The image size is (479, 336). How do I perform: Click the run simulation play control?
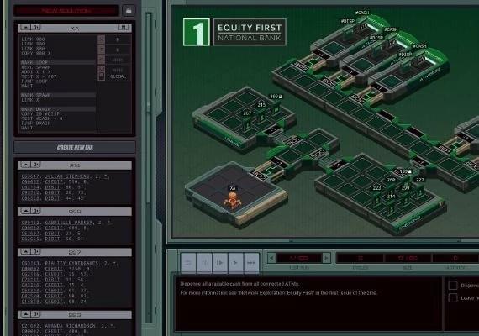(235, 263)
